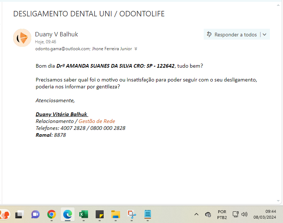
Task: Open the Notepad taskbar icon
Action: (x=148, y=214)
